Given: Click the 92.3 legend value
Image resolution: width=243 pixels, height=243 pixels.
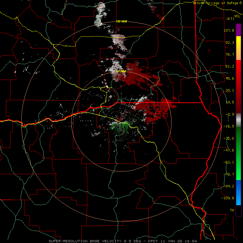Looking at the screenshot, I should coord(230,42).
